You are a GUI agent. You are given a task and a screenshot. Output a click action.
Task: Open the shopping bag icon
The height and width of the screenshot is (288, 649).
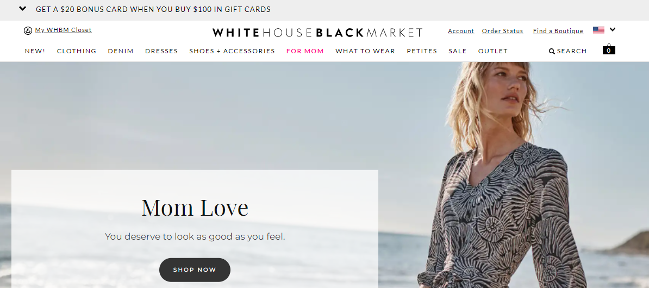[x=609, y=49]
